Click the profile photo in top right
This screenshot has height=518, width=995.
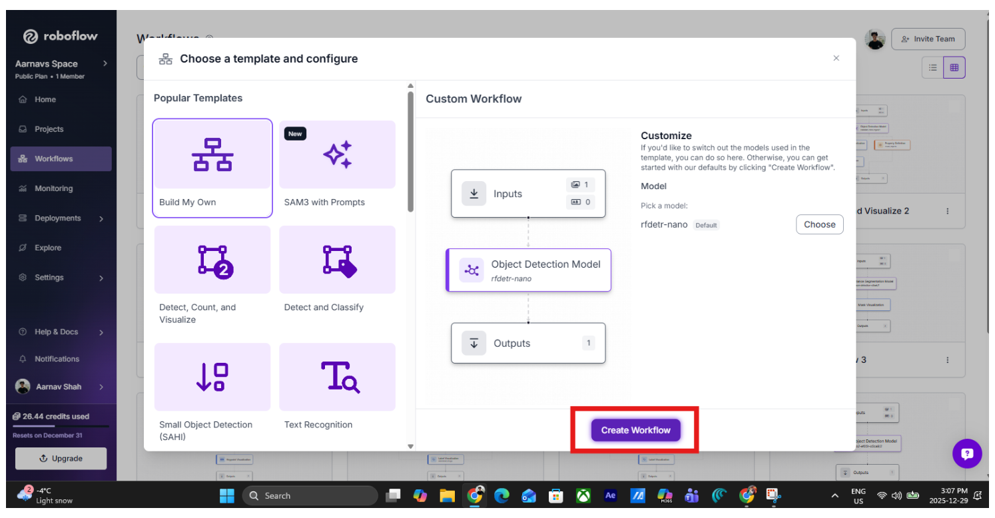(x=875, y=39)
